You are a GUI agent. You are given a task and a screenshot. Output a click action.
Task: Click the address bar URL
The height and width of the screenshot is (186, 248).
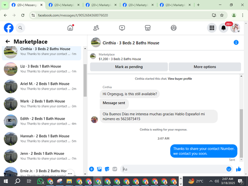73,15
